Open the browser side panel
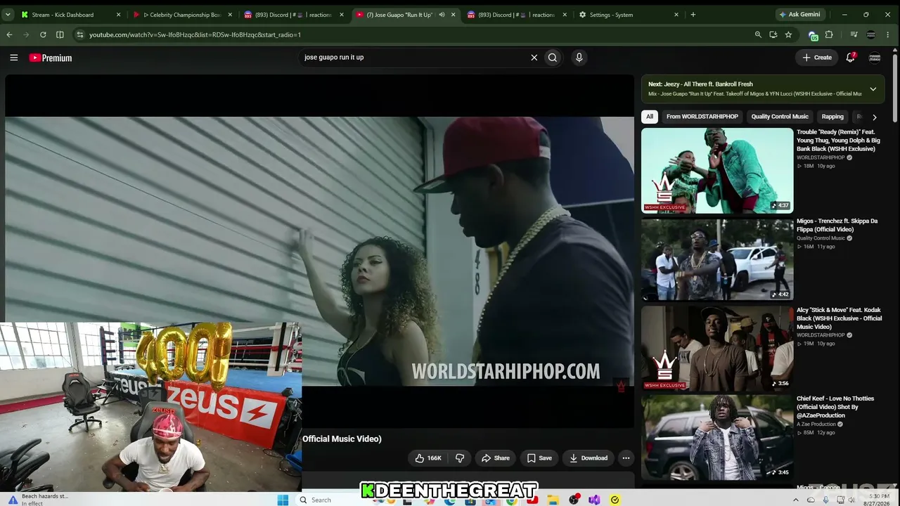 pos(60,34)
